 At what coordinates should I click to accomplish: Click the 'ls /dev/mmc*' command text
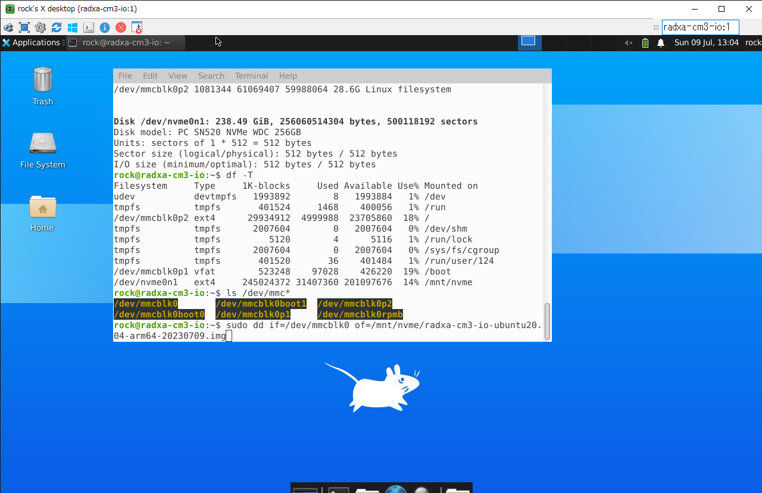[x=258, y=293]
